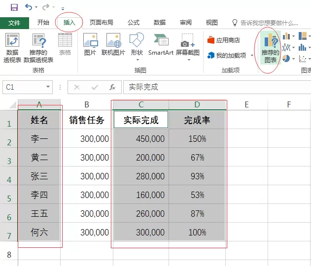Select column A header
The image size is (311, 266).
[39, 104]
